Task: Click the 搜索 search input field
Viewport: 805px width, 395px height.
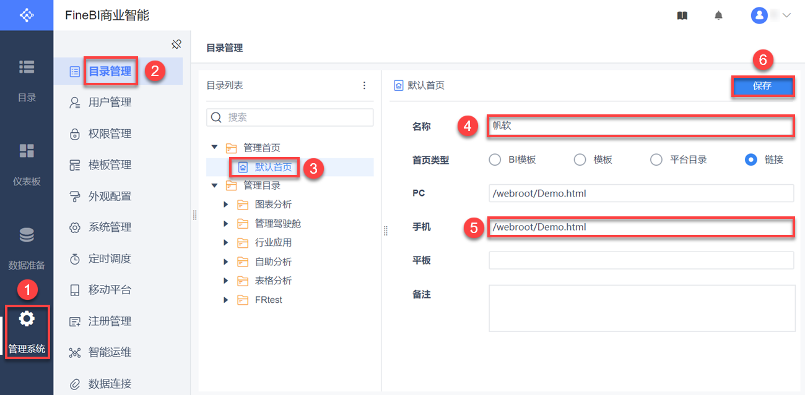Action: pos(297,117)
